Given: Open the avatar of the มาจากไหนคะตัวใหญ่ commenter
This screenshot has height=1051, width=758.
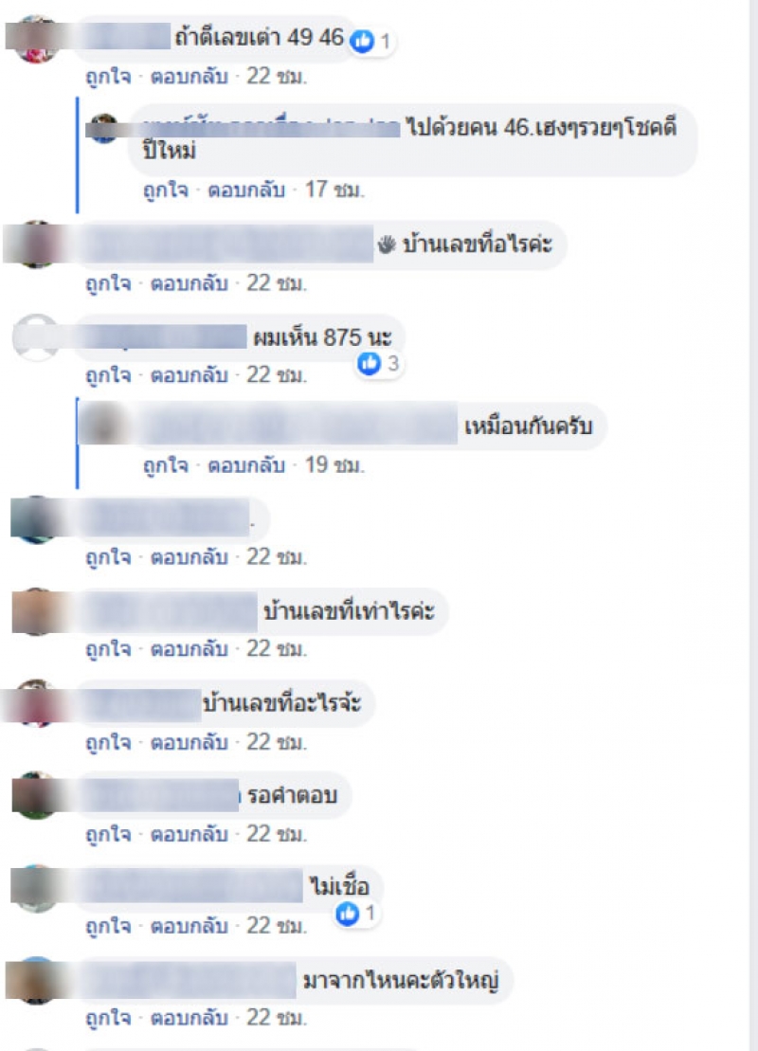Looking at the screenshot, I should [37, 980].
